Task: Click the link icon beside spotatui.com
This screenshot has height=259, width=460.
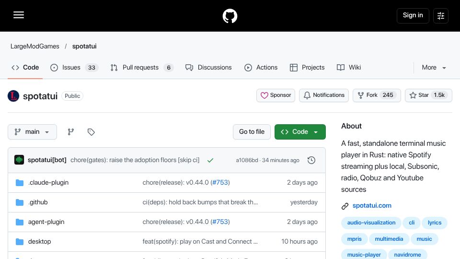Action: 345,206
